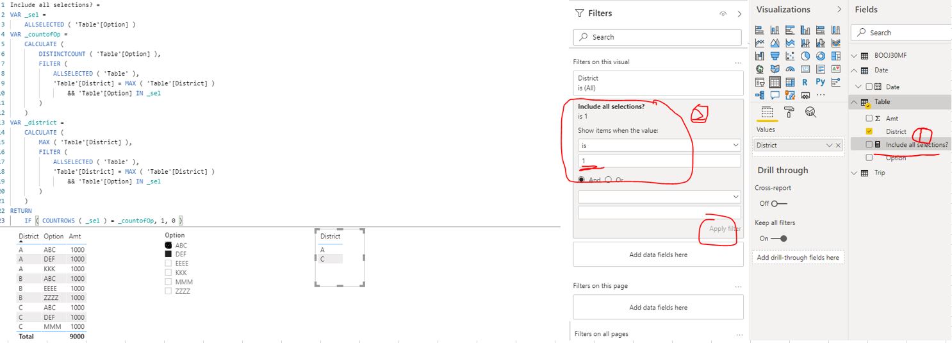The height and width of the screenshot is (343, 952).
Task: Open the second empty condition dropdown
Action: coord(659,196)
